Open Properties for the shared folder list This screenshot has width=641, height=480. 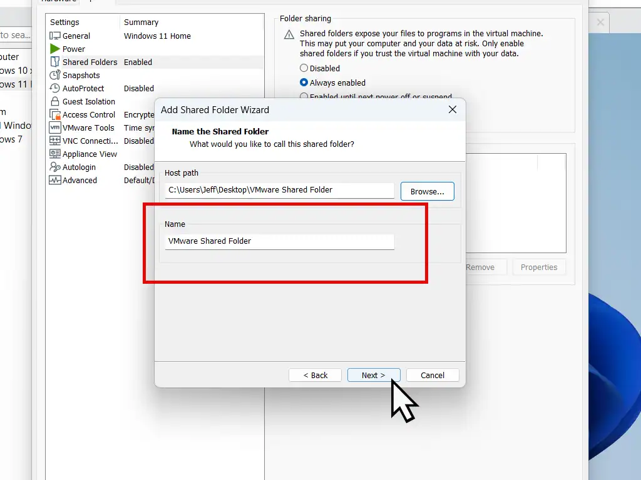(539, 267)
